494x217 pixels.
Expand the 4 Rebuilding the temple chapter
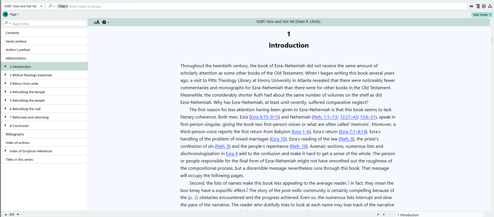(5, 92)
